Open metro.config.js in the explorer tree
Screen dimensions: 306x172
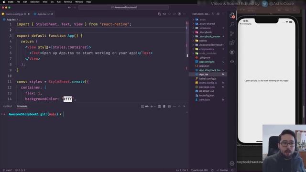coord(208,83)
